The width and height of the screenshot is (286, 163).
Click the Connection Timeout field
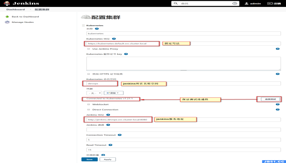183,140
